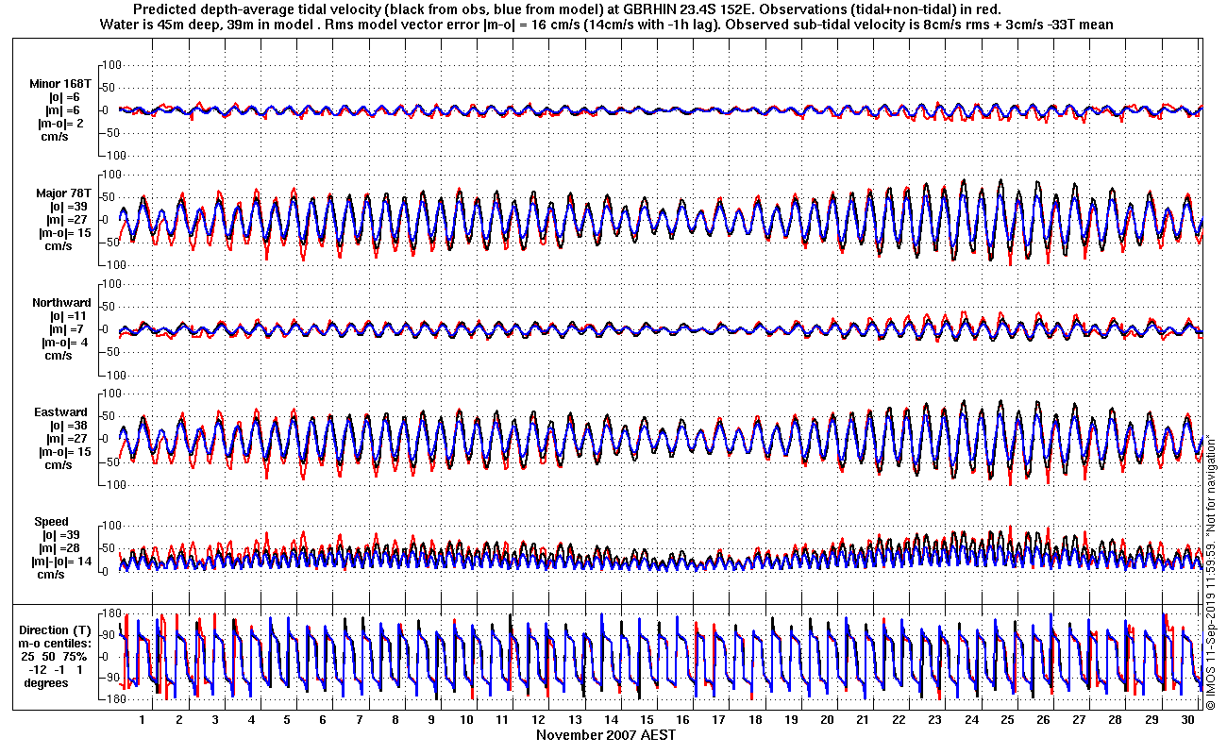Click day 19 on the date axis
The width and height of the screenshot is (1227, 755).
click(x=792, y=720)
